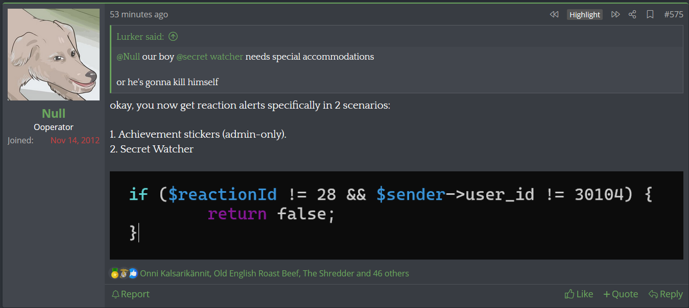The width and height of the screenshot is (689, 308).
Task: Click the blue thumbs-up reaction icon
Action: (133, 273)
